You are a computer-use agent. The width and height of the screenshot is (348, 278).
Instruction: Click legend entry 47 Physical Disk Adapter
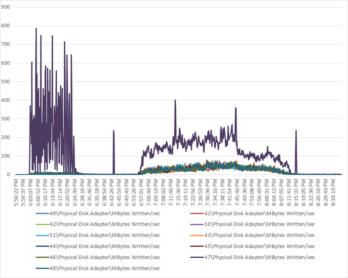253,257
